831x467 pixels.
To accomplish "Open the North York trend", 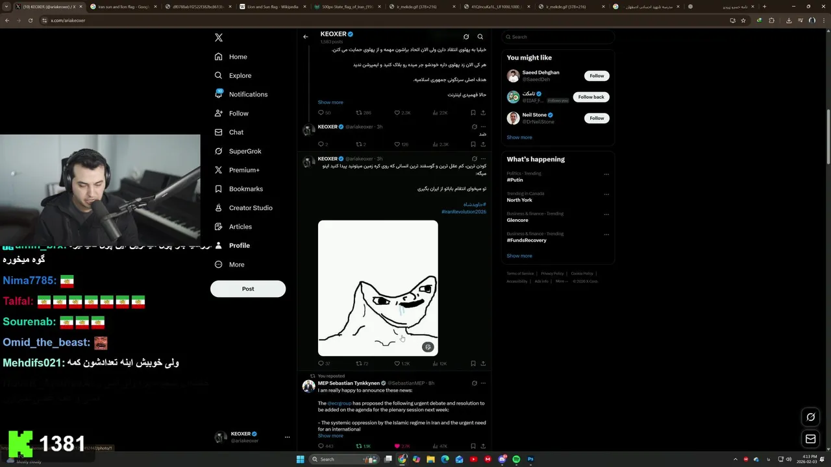I will pyautogui.click(x=519, y=200).
